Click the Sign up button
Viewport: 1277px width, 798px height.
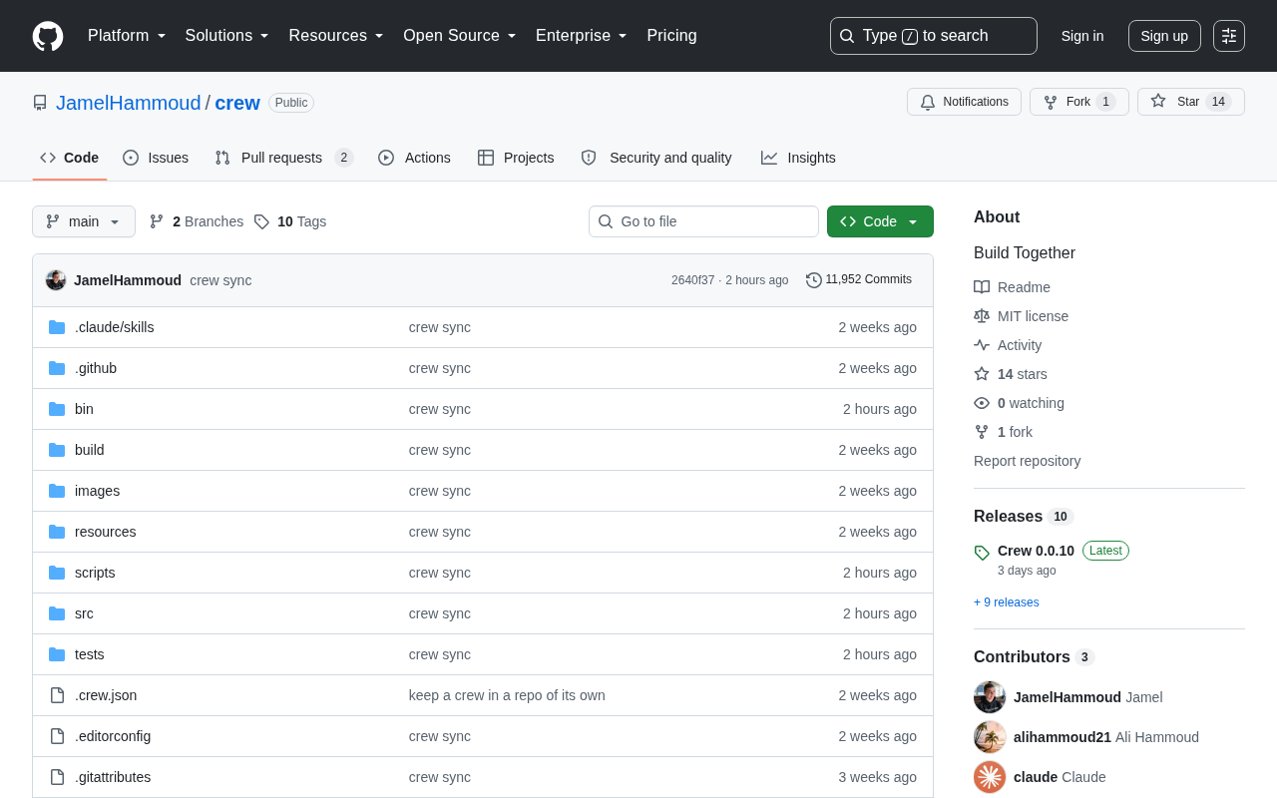click(1164, 36)
